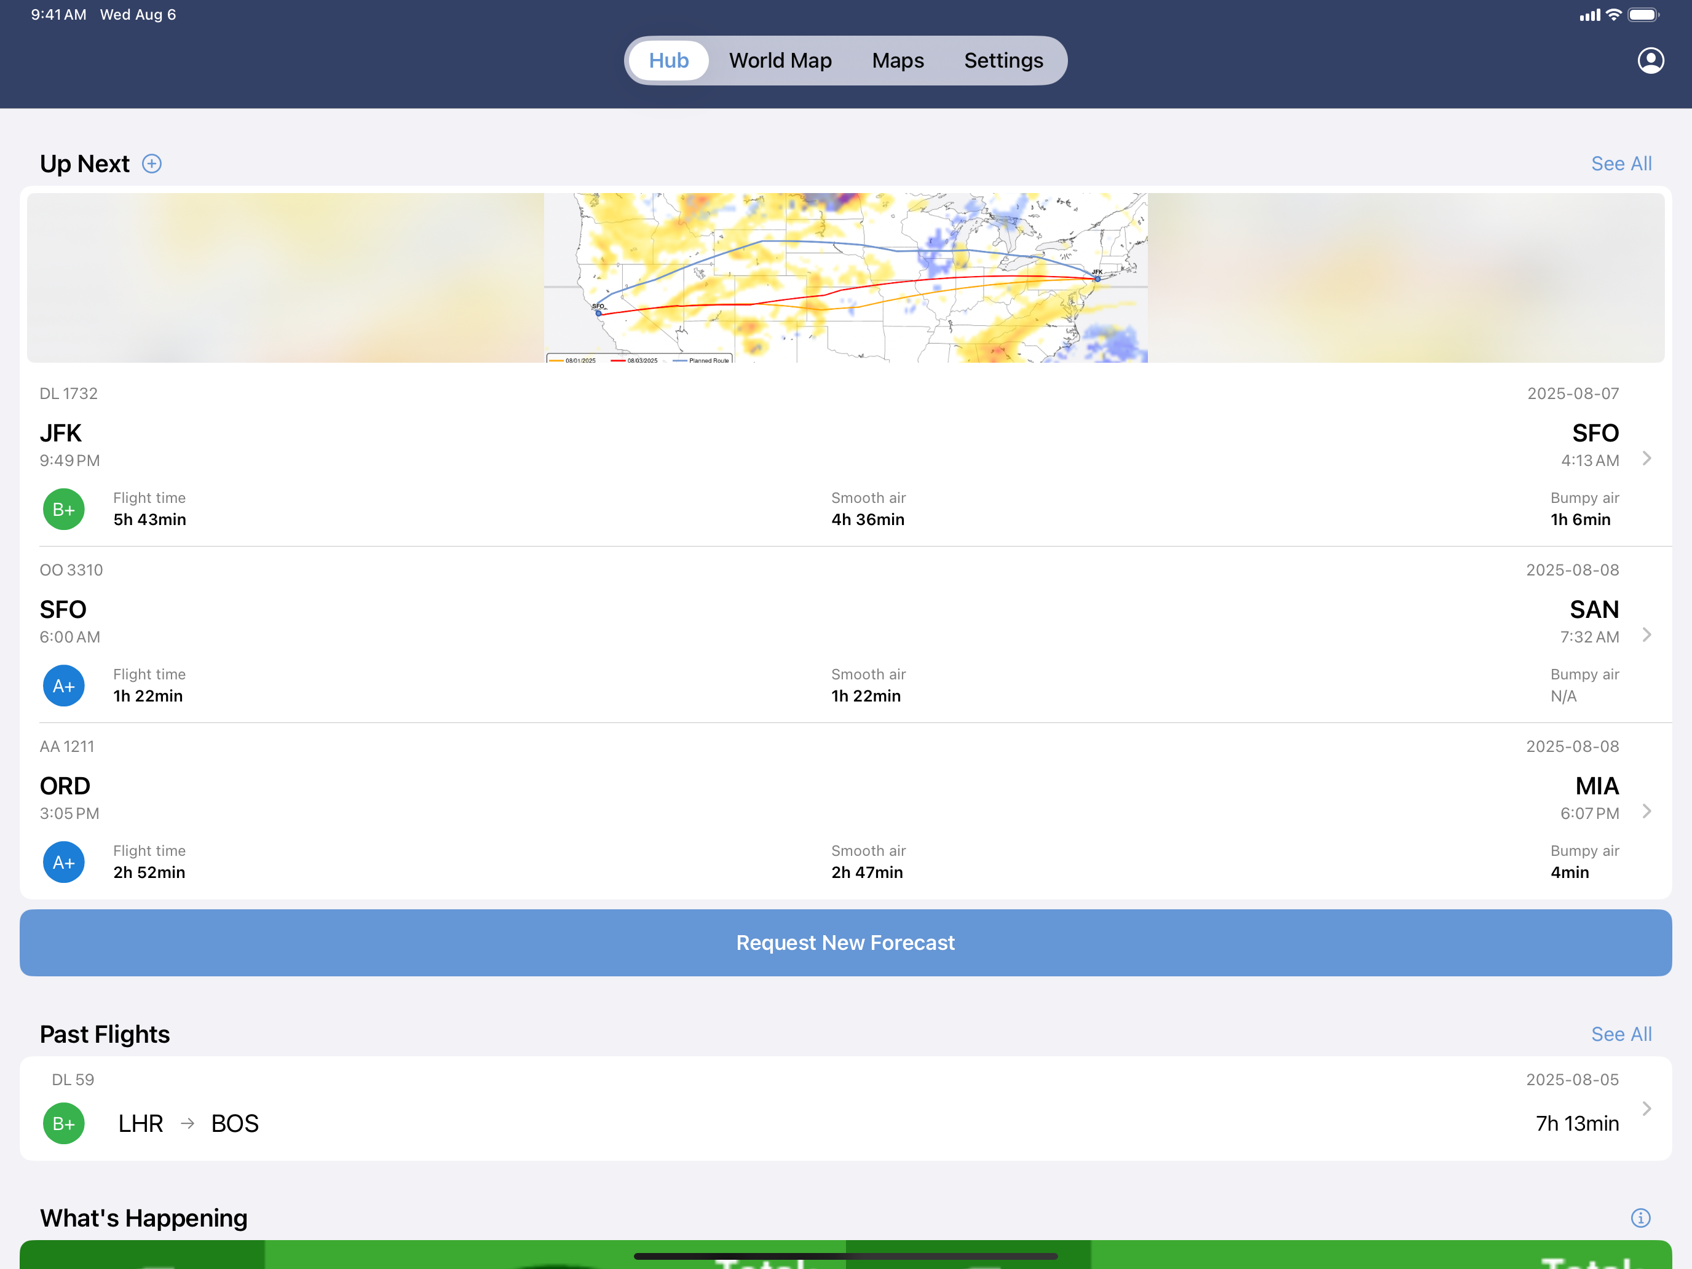This screenshot has width=1692, height=1269.
Task: Expand the JFK to SFO flight chevron
Action: (1647, 458)
